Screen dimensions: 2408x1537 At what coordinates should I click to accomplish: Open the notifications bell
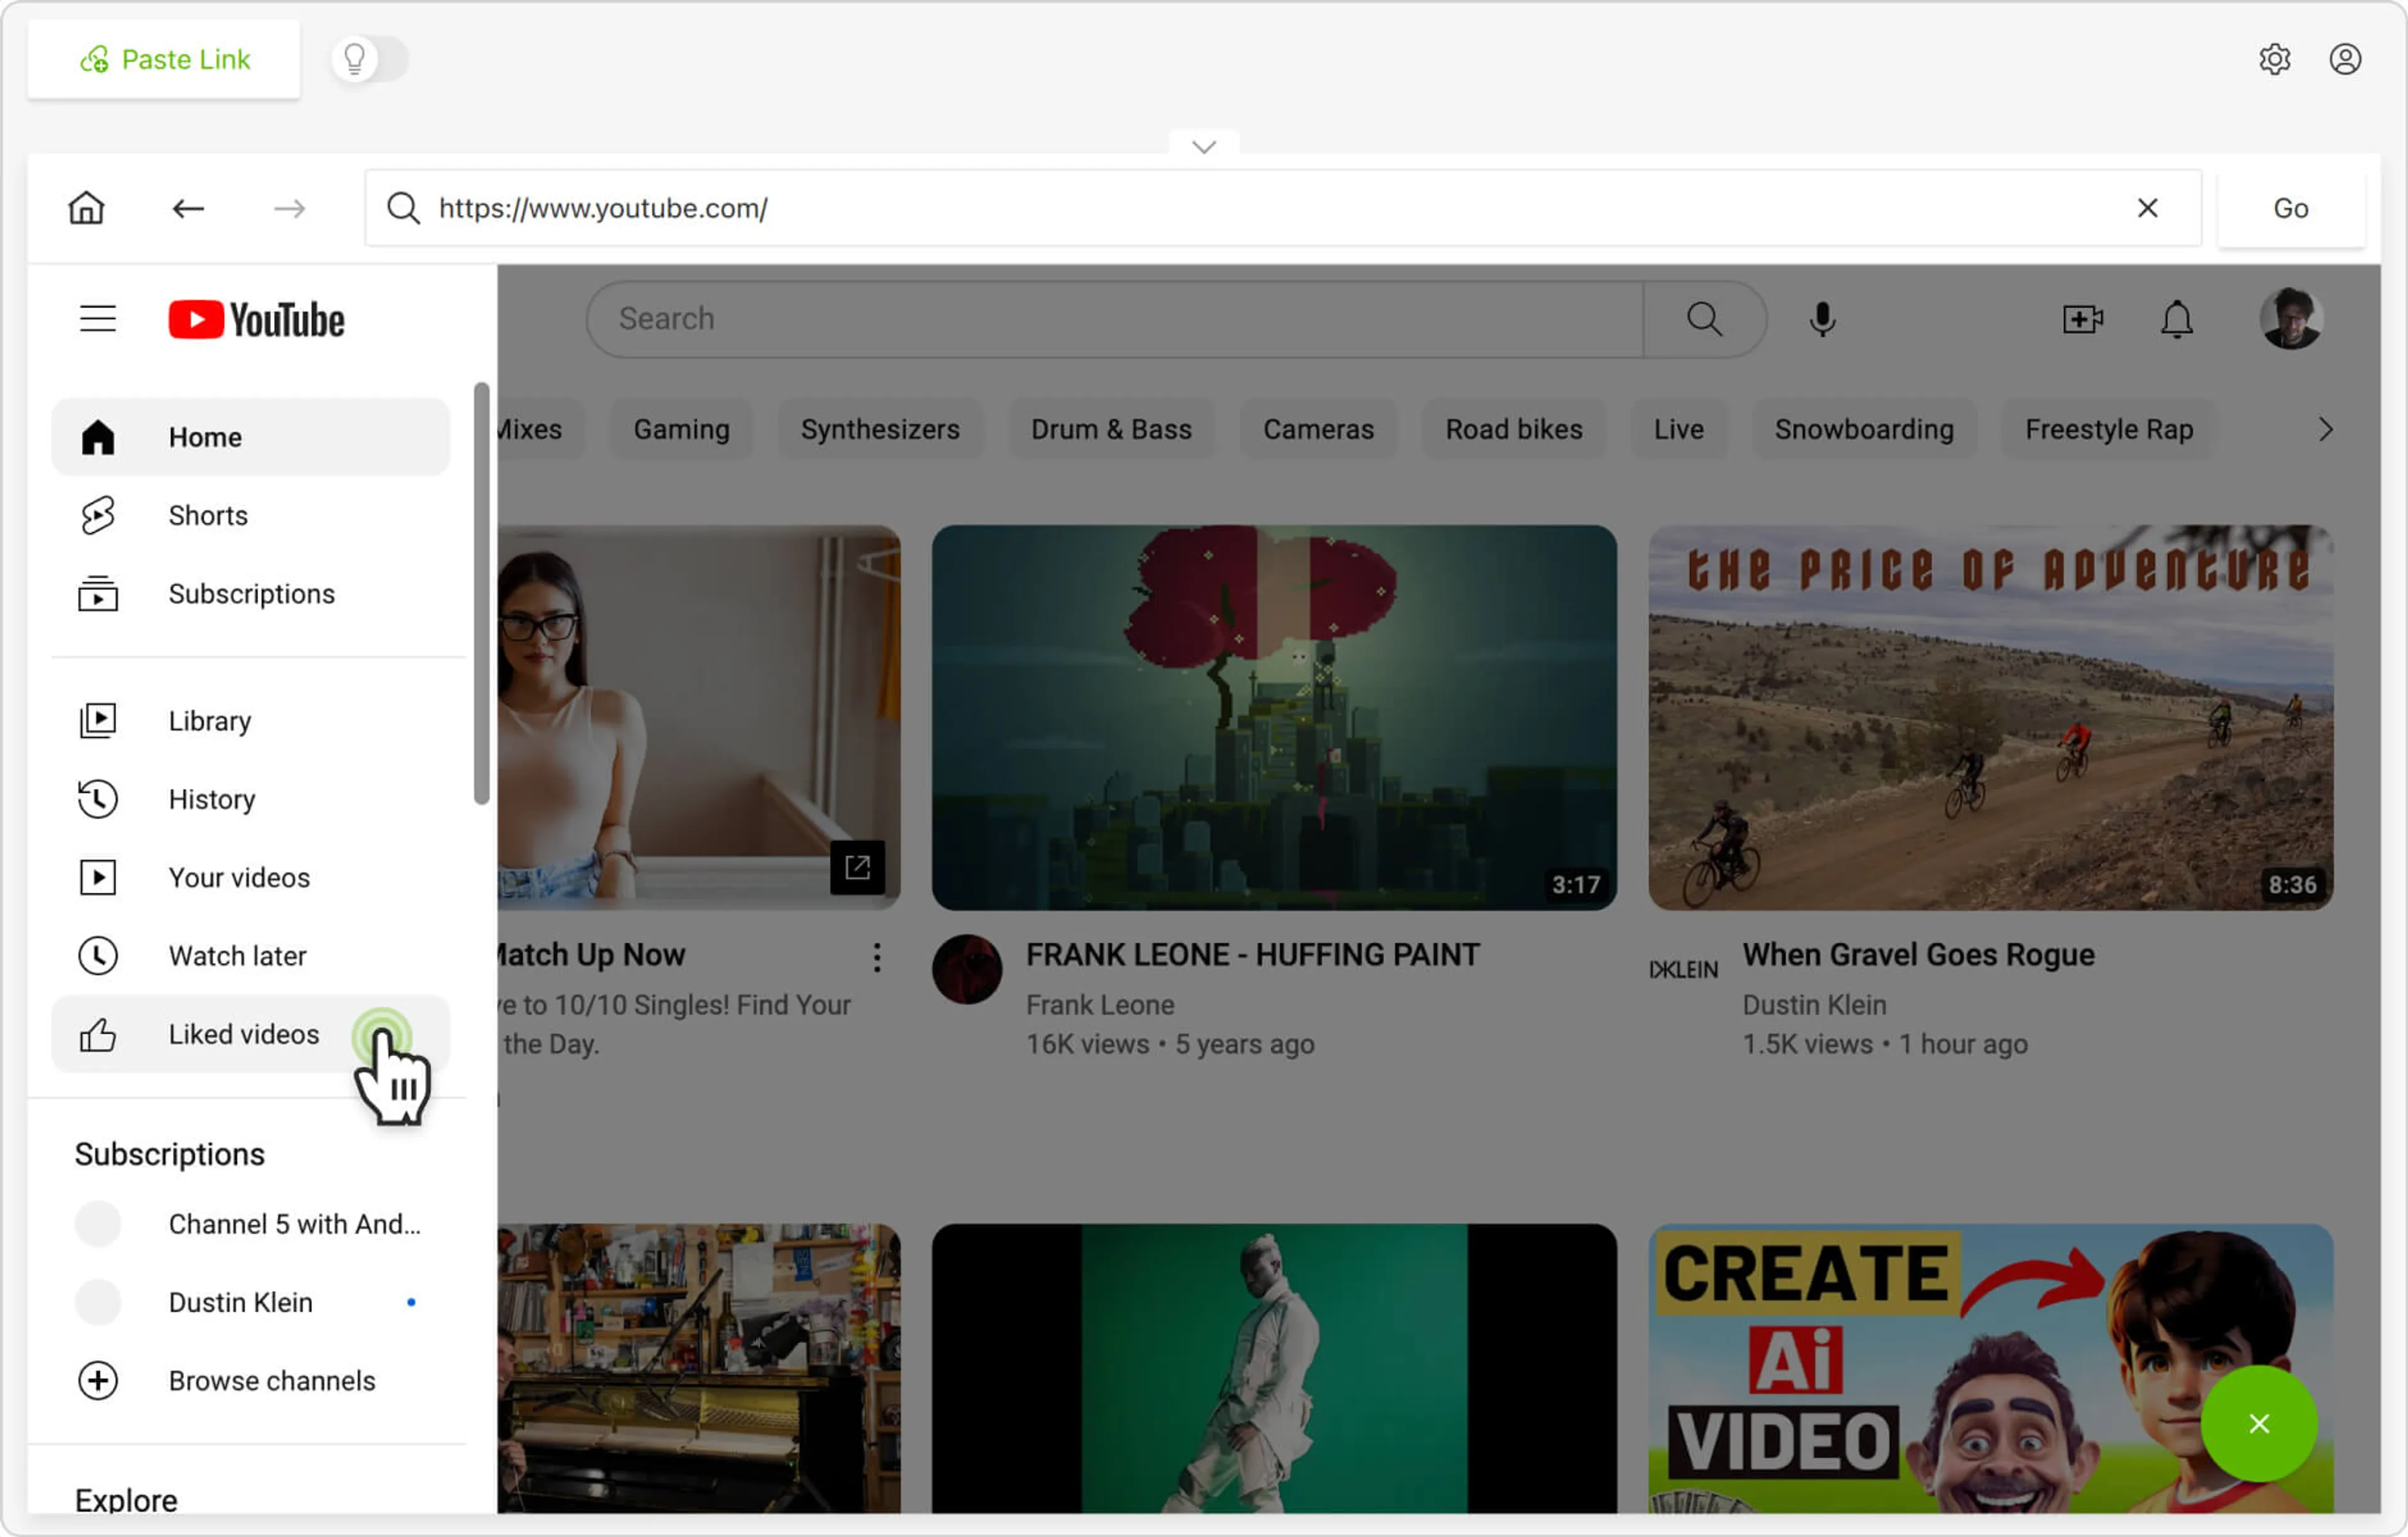(2176, 319)
